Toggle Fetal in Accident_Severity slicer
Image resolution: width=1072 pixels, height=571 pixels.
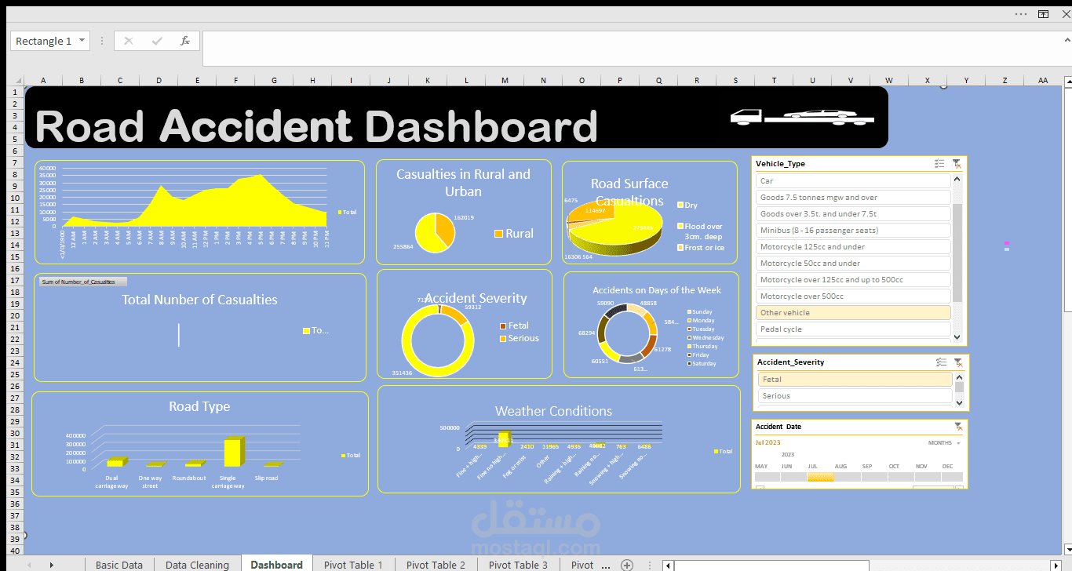[x=855, y=379]
